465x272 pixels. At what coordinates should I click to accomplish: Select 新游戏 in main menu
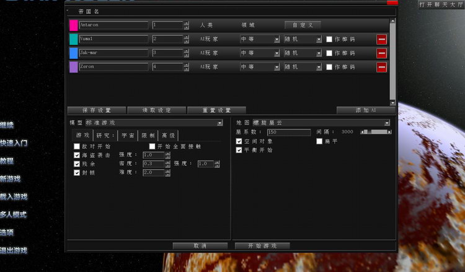(10, 178)
